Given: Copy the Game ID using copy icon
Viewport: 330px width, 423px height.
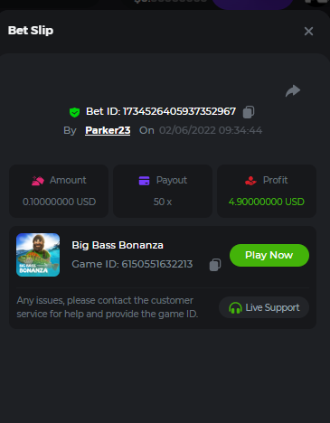Looking at the screenshot, I should (215, 265).
